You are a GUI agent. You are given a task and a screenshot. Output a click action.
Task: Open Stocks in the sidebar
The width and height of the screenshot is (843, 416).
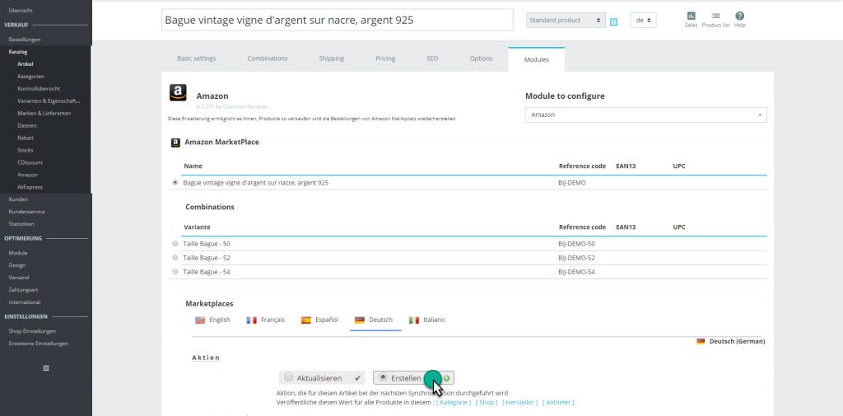pos(26,150)
